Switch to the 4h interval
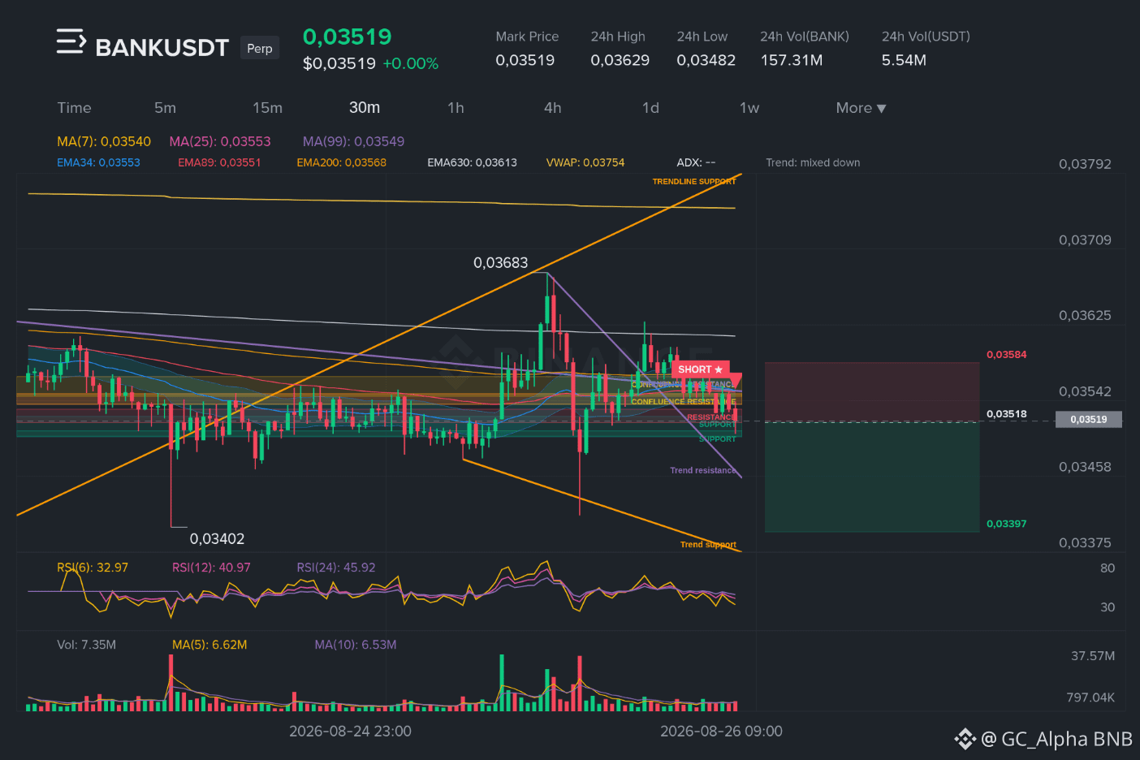1140x760 pixels. coord(553,108)
